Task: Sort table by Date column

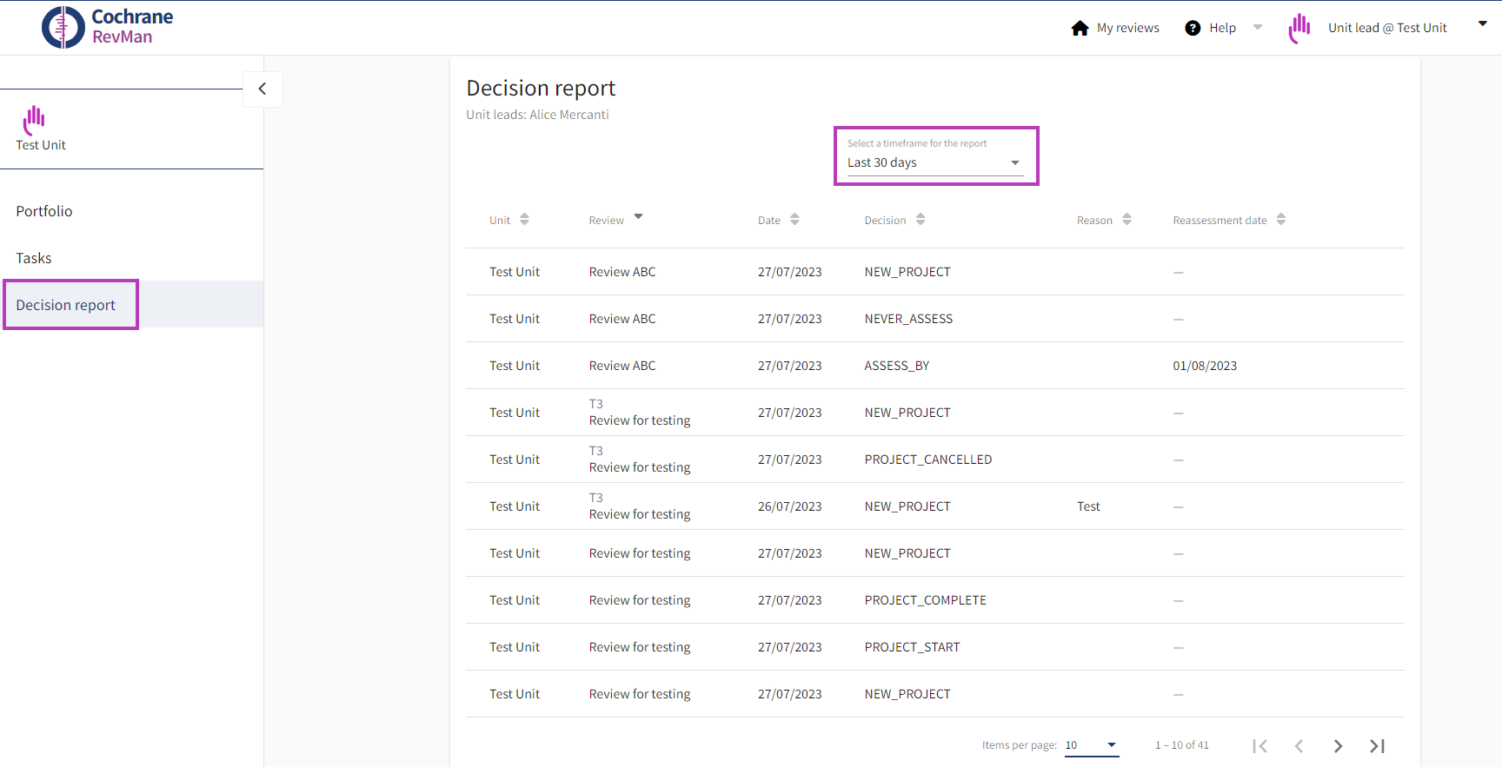Action: (x=794, y=220)
